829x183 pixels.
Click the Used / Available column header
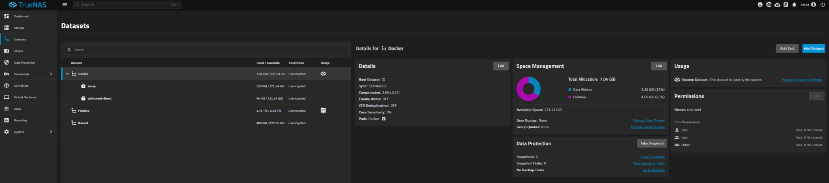[x=268, y=63]
